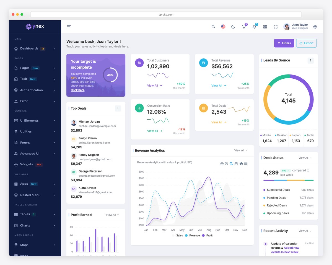This screenshot has height=265, width=332.
Task: Zoom in on the Revenue Analytics chart
Action: pyautogui.click(x=222, y=164)
